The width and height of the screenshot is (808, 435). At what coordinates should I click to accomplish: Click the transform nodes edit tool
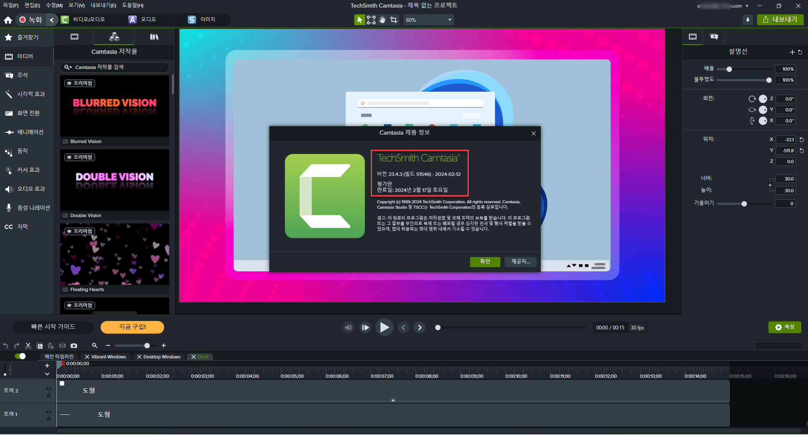click(371, 20)
